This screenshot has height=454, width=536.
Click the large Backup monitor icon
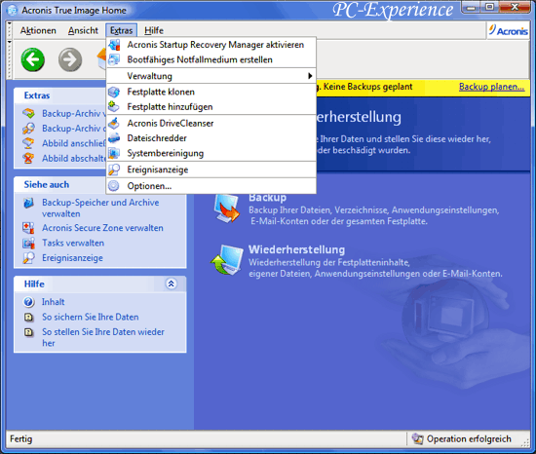click(x=227, y=208)
